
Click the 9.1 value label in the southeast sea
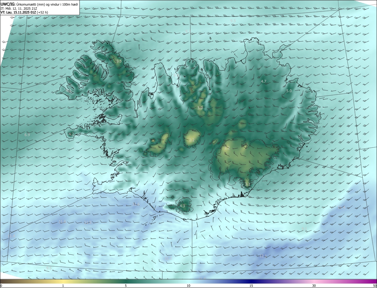tap(304, 229)
